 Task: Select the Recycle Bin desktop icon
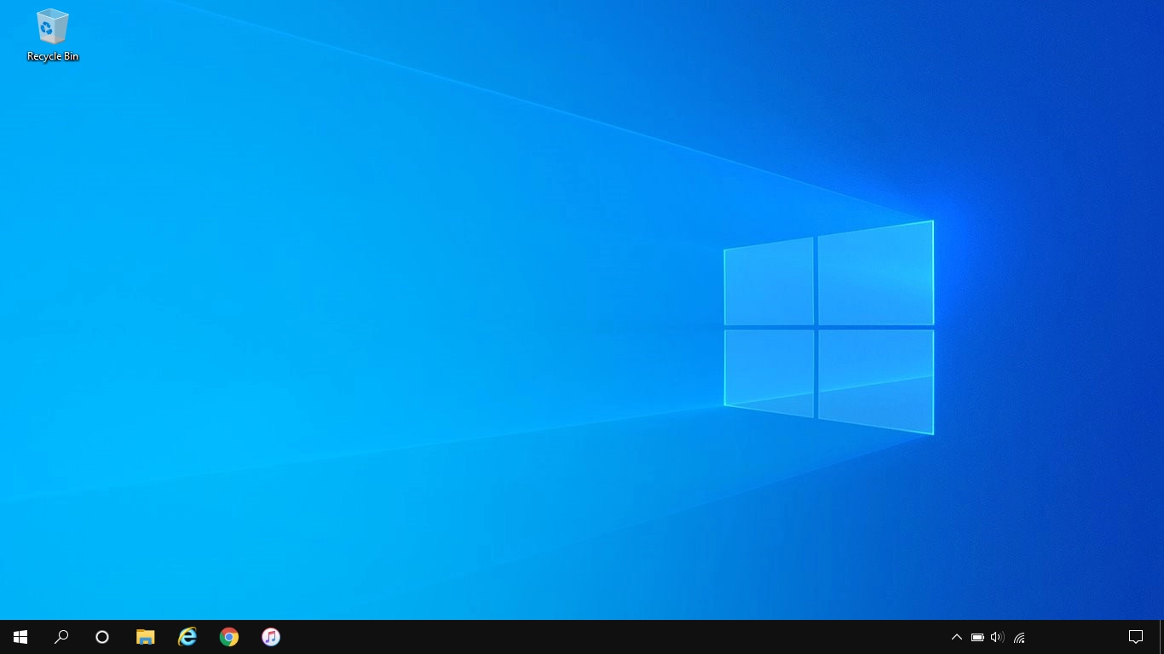point(52,28)
